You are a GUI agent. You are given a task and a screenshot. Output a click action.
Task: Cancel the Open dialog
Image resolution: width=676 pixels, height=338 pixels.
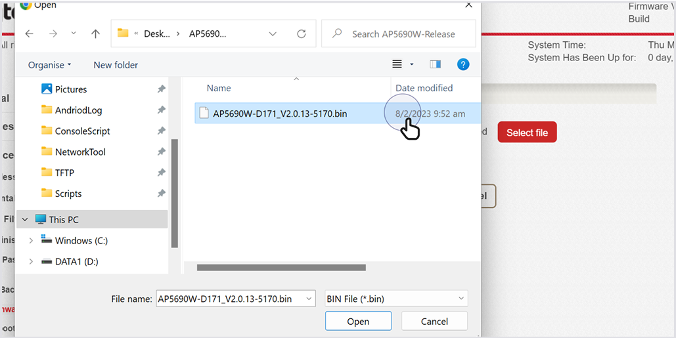434,321
